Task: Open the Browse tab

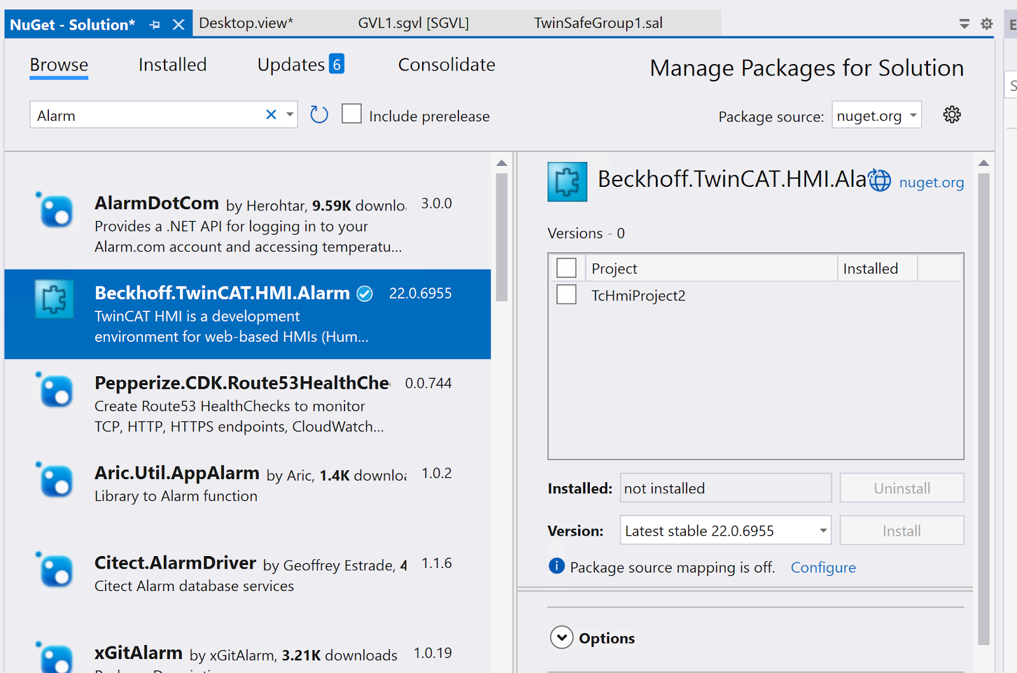Action: 59,65
